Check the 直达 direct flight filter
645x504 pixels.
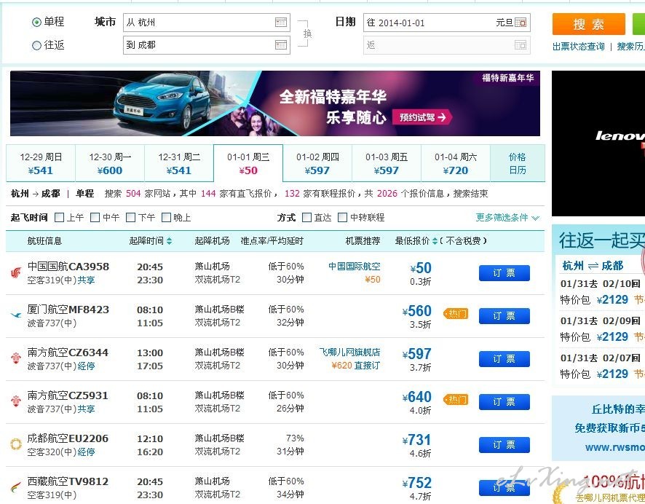(x=307, y=217)
